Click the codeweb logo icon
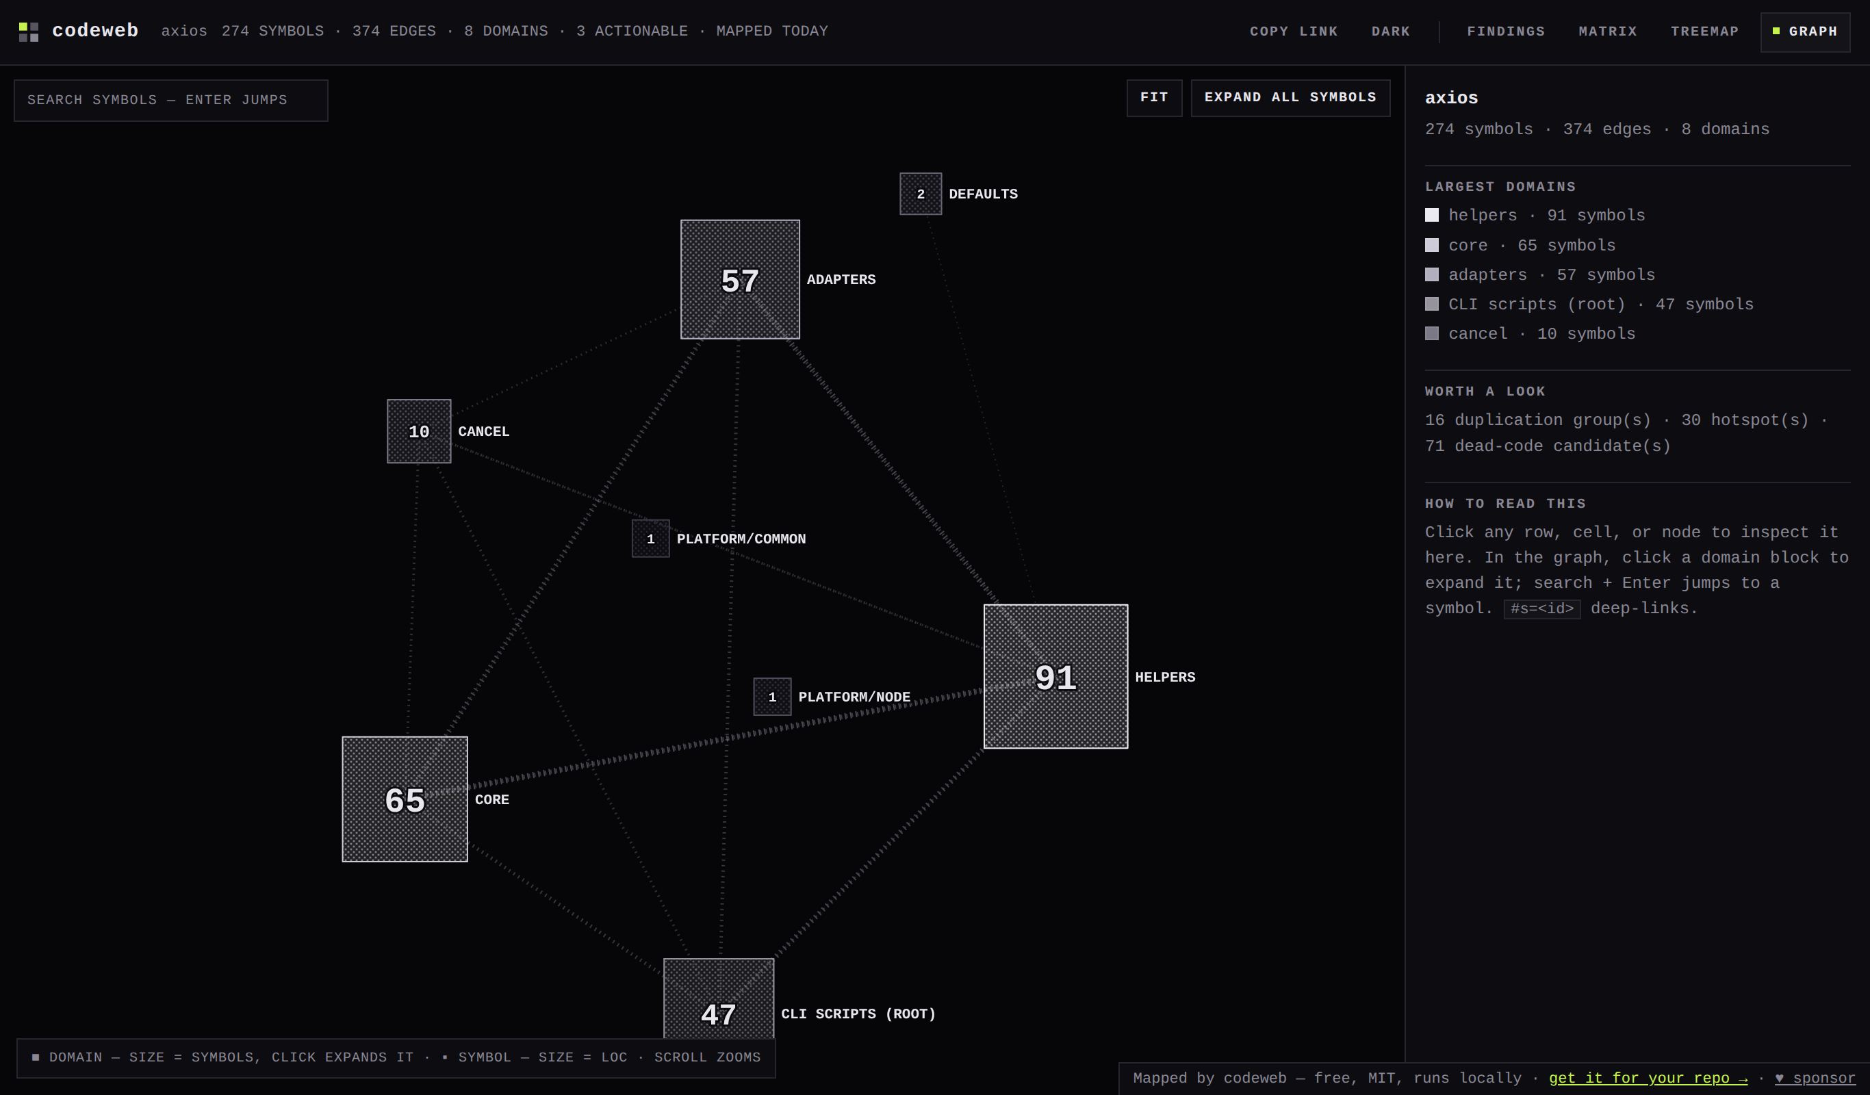 28,32
